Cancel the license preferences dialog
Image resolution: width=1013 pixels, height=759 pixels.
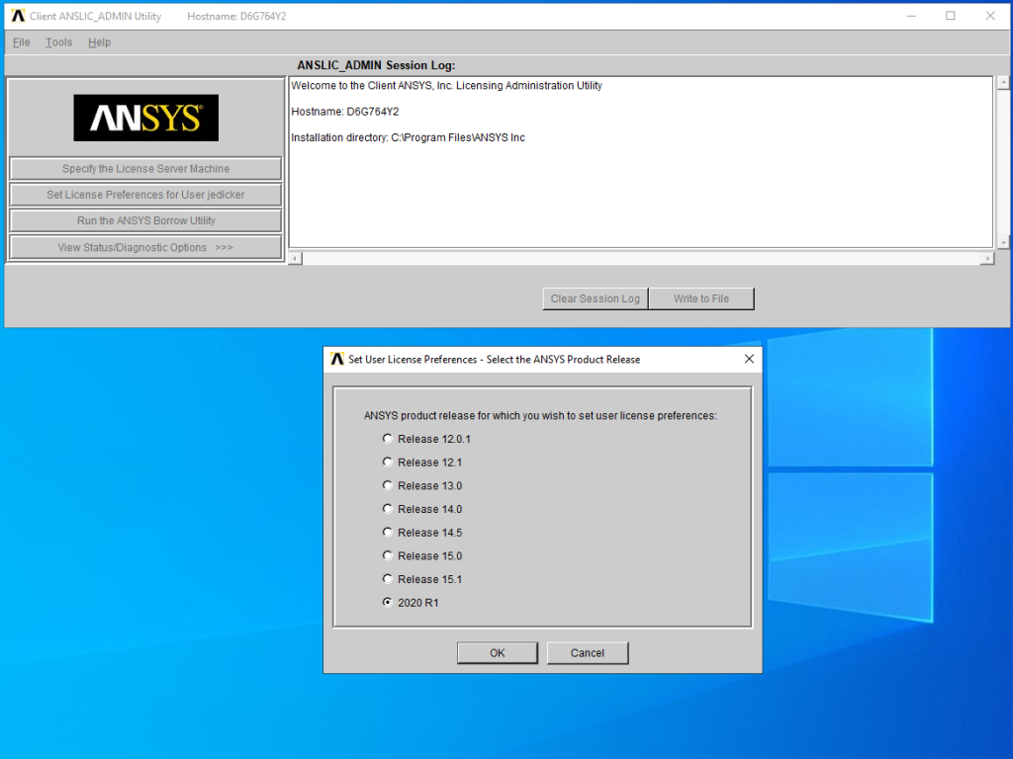tap(588, 652)
